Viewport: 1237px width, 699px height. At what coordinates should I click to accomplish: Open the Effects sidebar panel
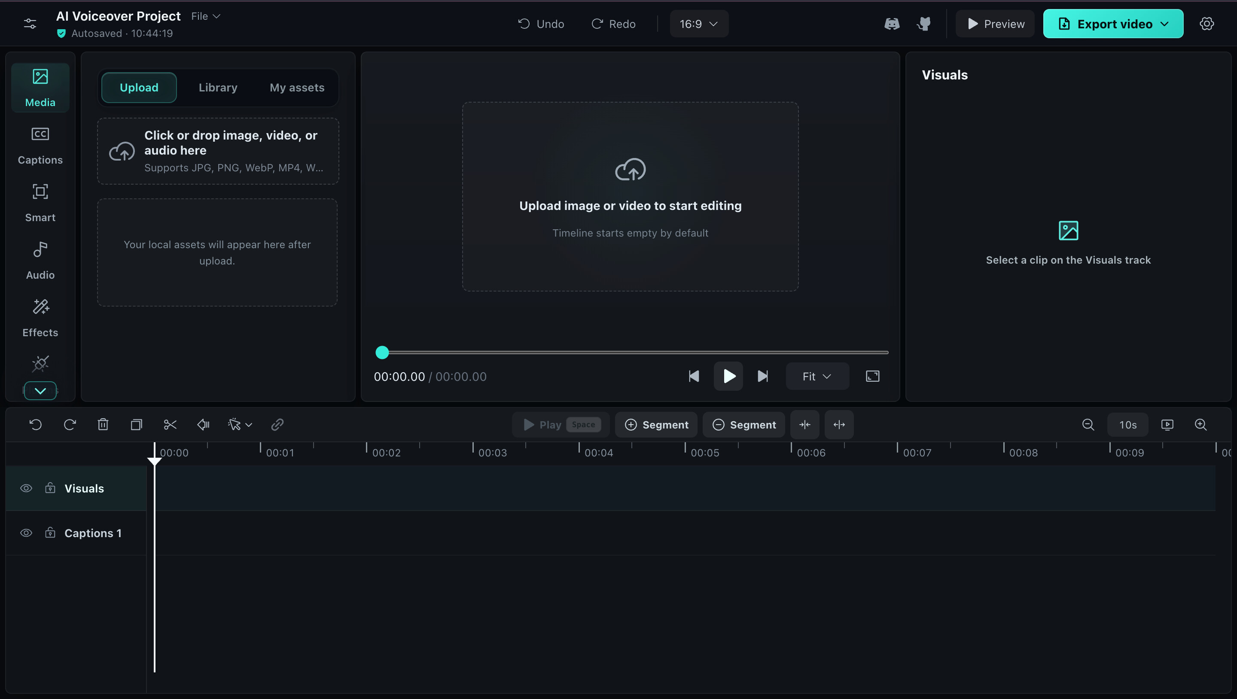(40, 318)
